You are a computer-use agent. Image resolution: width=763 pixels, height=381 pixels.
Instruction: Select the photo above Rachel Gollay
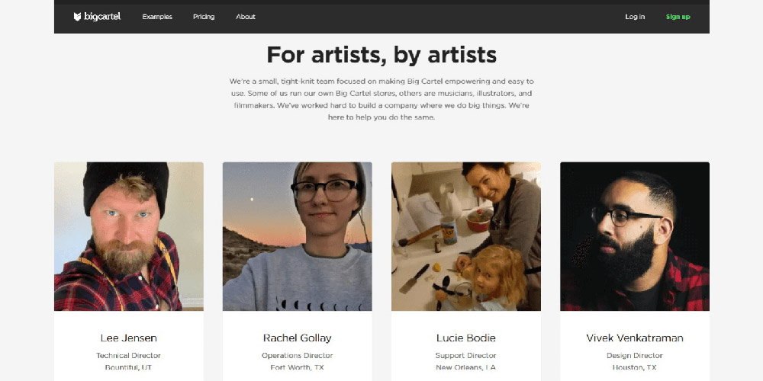pos(298,236)
